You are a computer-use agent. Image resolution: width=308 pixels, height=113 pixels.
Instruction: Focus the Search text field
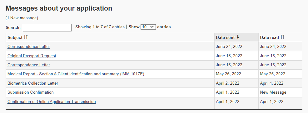pos(47,28)
